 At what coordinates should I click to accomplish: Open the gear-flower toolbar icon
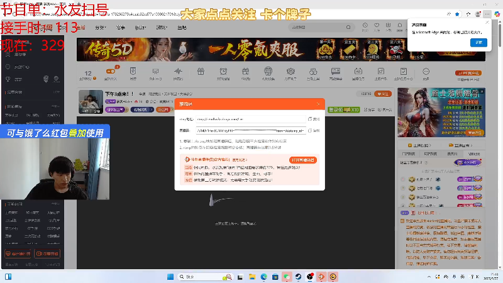coord(290,73)
